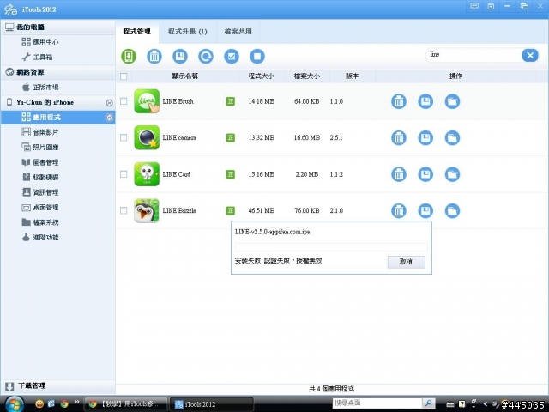Check the LINE camera row checkbox
Image resolution: width=549 pixels, height=412 pixels.
(x=124, y=137)
